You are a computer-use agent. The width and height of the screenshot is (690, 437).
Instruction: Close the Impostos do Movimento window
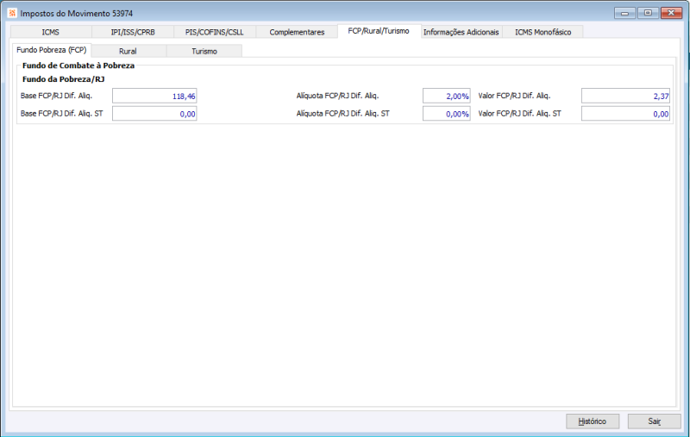672,13
